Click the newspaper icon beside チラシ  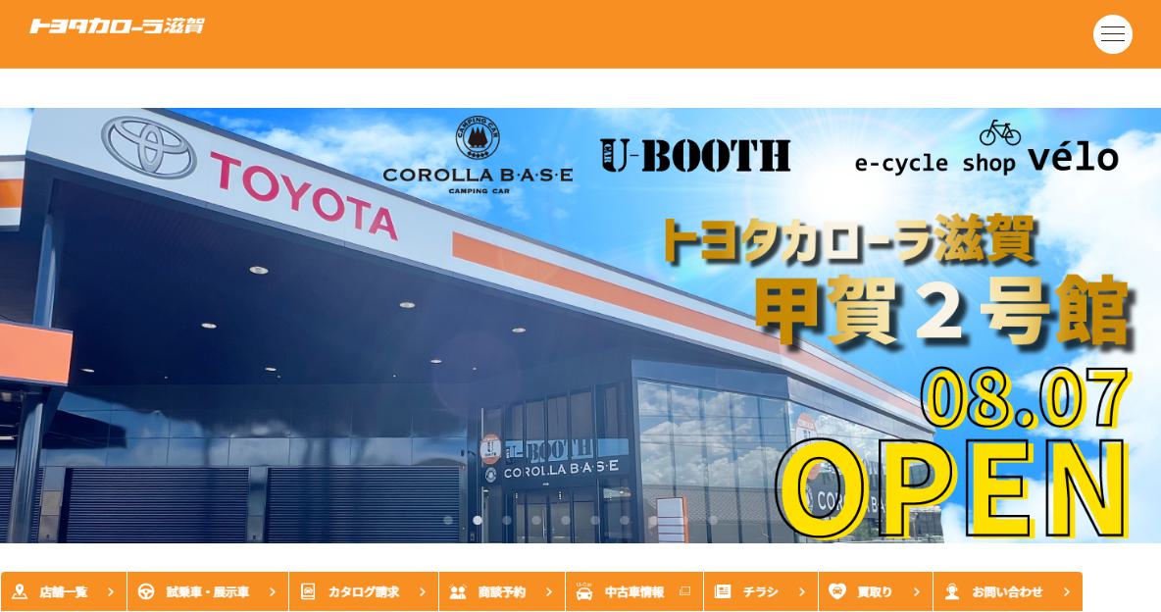[722, 591]
